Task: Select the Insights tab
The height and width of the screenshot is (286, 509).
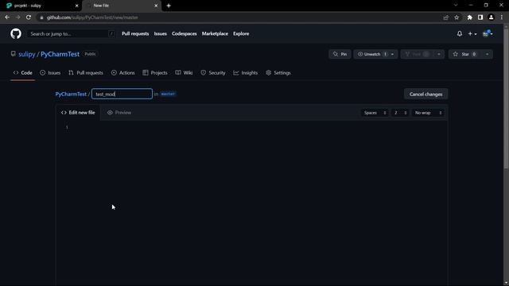Action: [246, 73]
